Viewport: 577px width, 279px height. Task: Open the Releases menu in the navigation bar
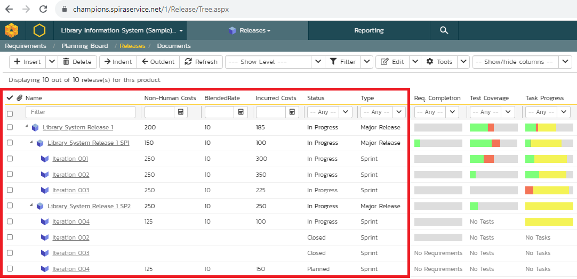coord(249,30)
